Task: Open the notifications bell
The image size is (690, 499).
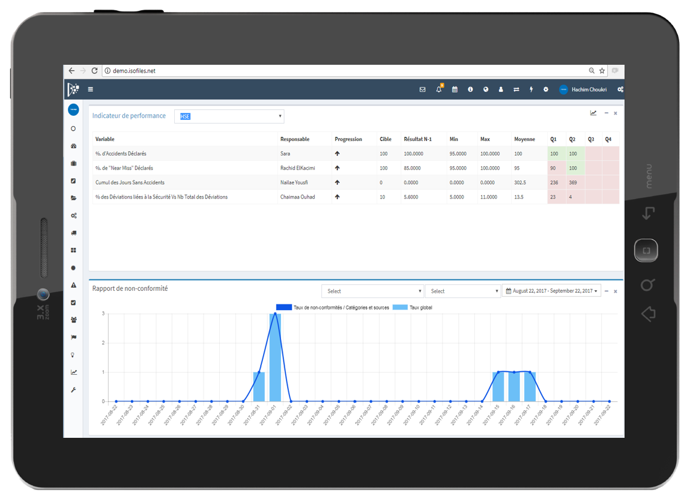Action: pyautogui.click(x=439, y=89)
